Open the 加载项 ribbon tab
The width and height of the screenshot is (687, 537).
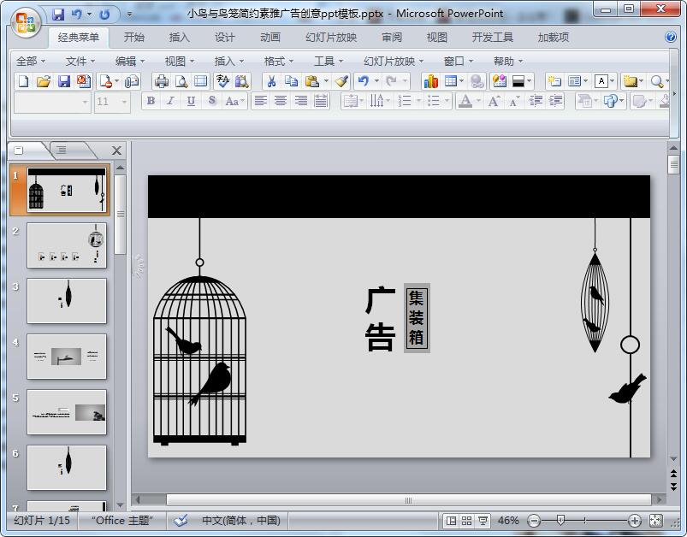click(553, 38)
